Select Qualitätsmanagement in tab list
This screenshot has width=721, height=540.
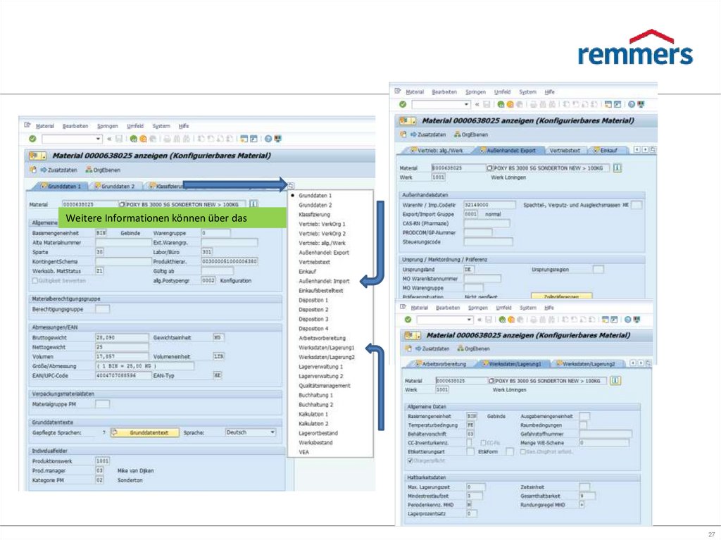[x=324, y=385]
